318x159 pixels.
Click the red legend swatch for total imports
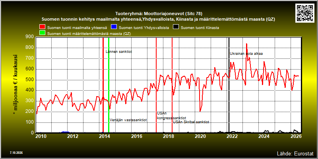tap(42, 27)
